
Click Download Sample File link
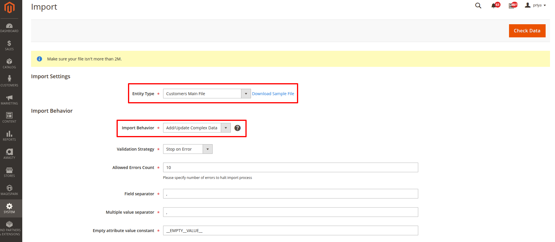pos(273,94)
